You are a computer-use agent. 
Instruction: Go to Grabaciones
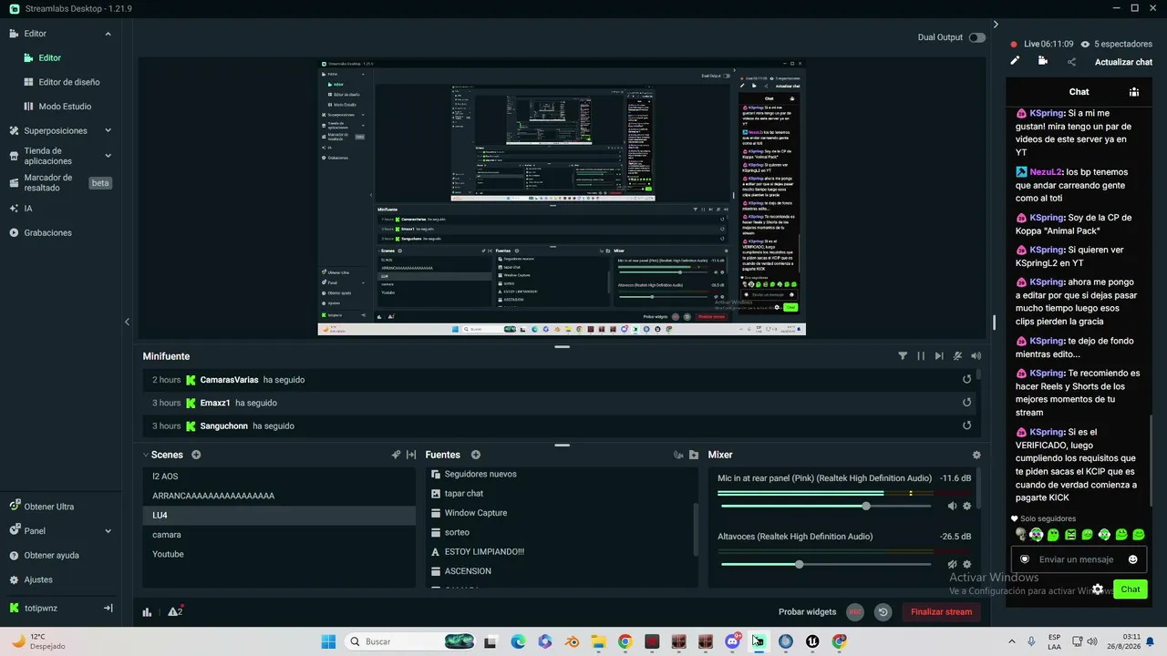point(47,232)
